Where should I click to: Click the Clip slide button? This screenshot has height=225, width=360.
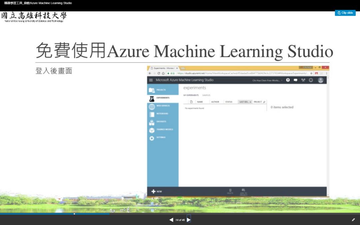click(345, 13)
